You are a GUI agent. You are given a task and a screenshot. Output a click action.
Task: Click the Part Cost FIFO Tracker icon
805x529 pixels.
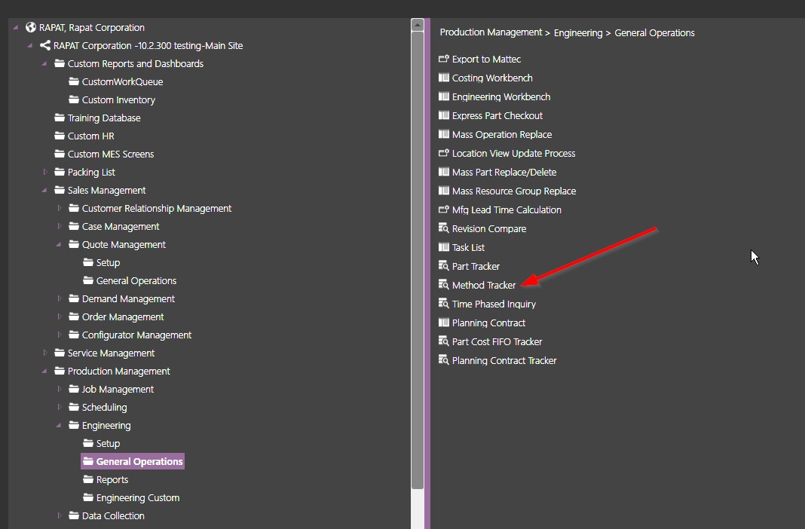point(443,341)
